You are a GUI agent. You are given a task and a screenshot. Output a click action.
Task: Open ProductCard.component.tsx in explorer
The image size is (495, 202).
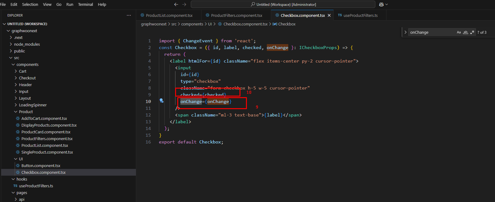click(46, 132)
